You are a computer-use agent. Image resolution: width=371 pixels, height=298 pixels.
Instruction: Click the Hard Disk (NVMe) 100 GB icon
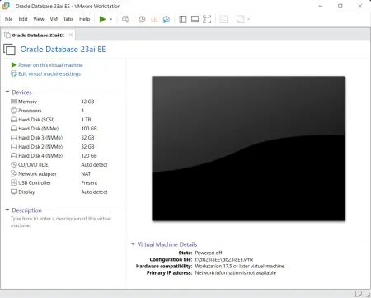pos(14,129)
